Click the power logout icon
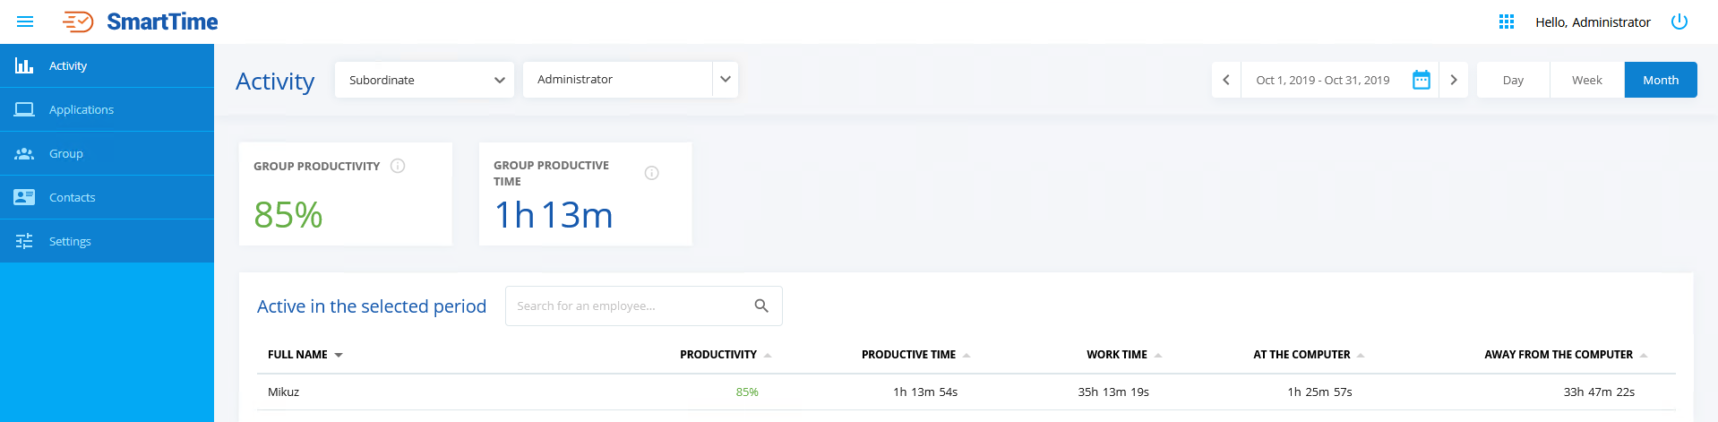Viewport: 1718px width, 422px height. [1679, 22]
